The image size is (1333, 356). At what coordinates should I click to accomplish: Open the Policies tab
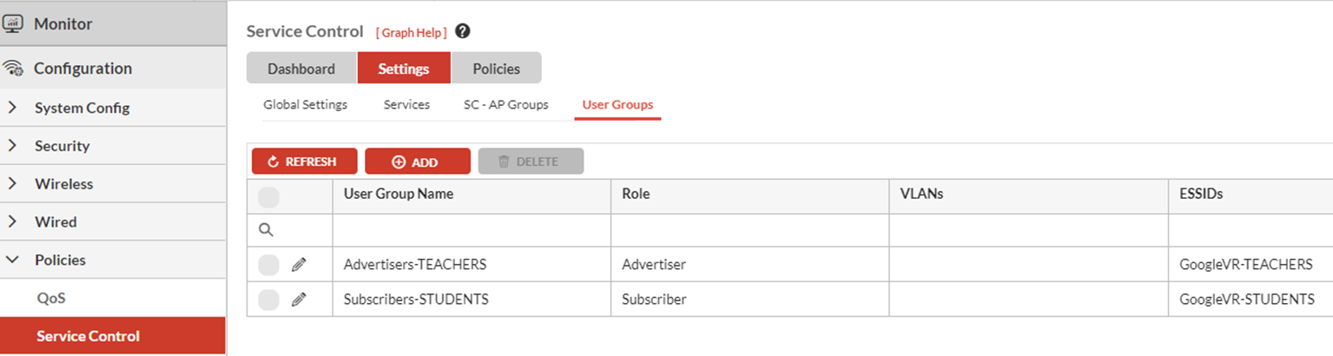click(x=496, y=69)
